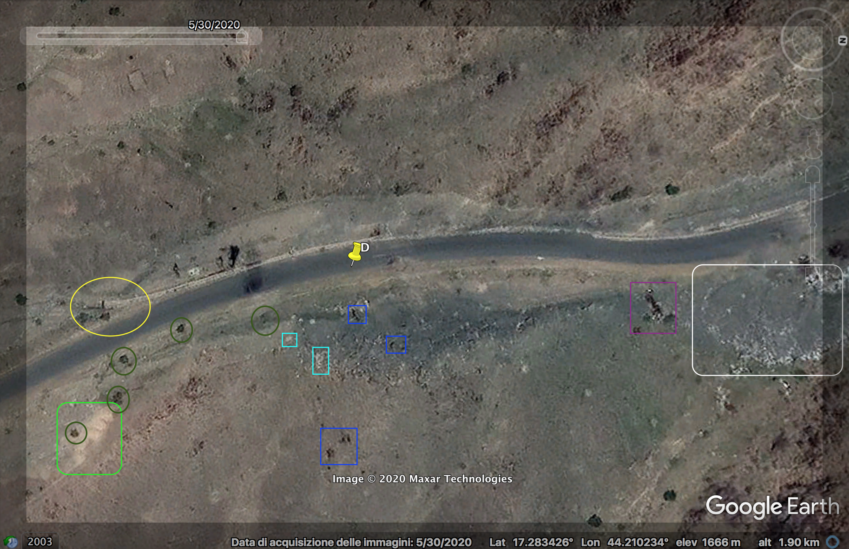Click the 5/30/2020 date label above slider

(214, 25)
